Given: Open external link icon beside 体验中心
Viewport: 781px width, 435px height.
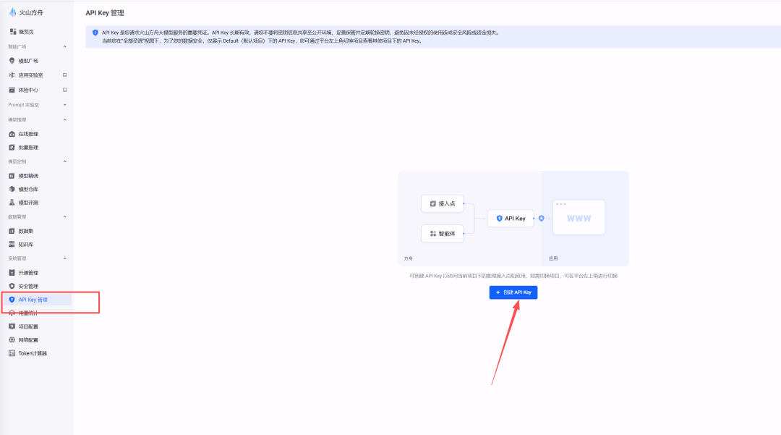Looking at the screenshot, I should 64,90.
